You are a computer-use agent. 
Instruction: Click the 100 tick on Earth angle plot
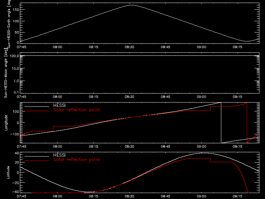tap(16, 21)
